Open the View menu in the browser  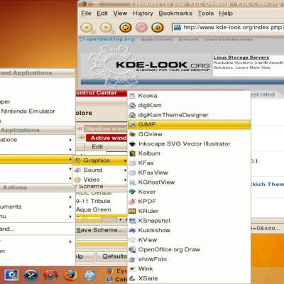120,13
